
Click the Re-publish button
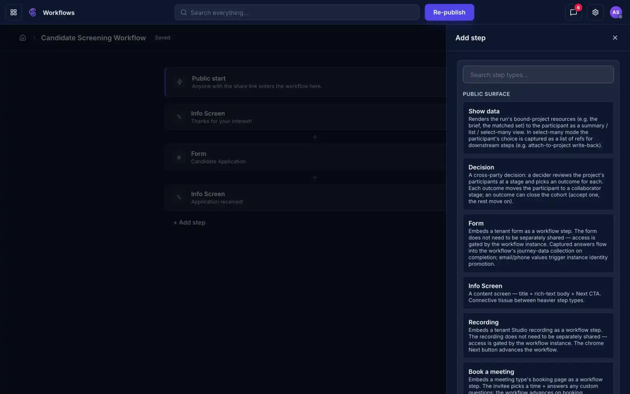coord(449,12)
